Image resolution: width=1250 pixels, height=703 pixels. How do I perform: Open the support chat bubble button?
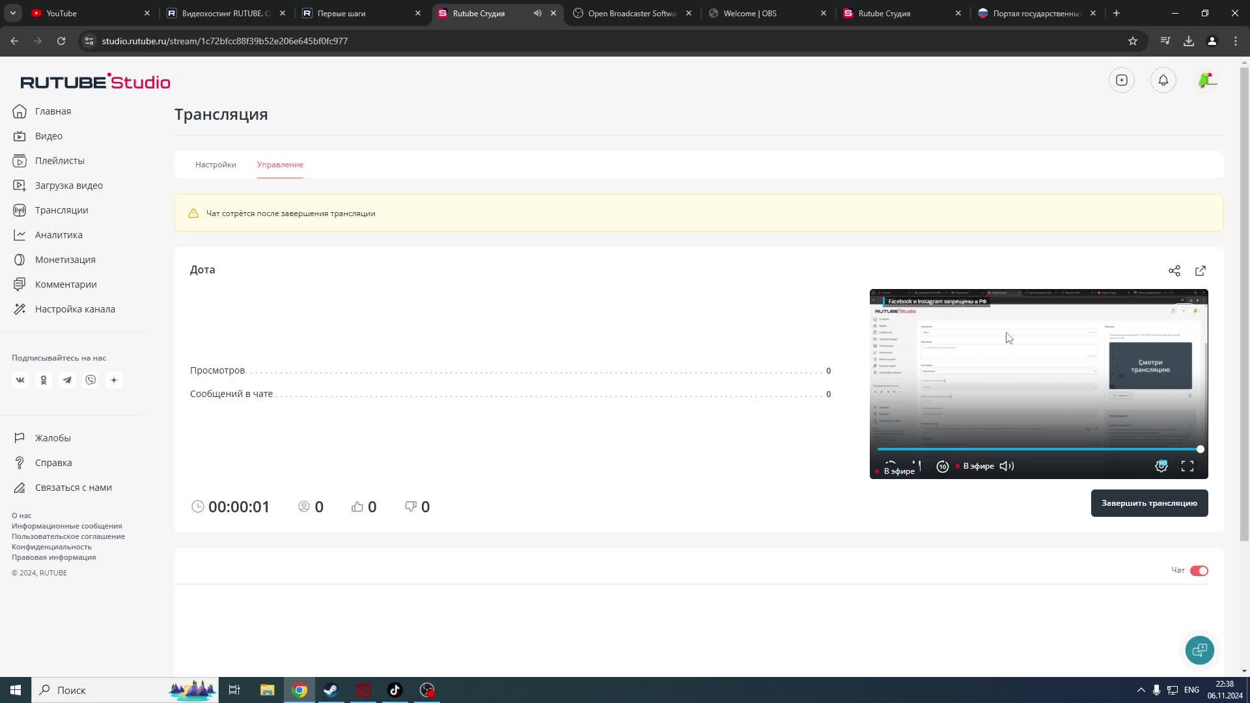1199,650
